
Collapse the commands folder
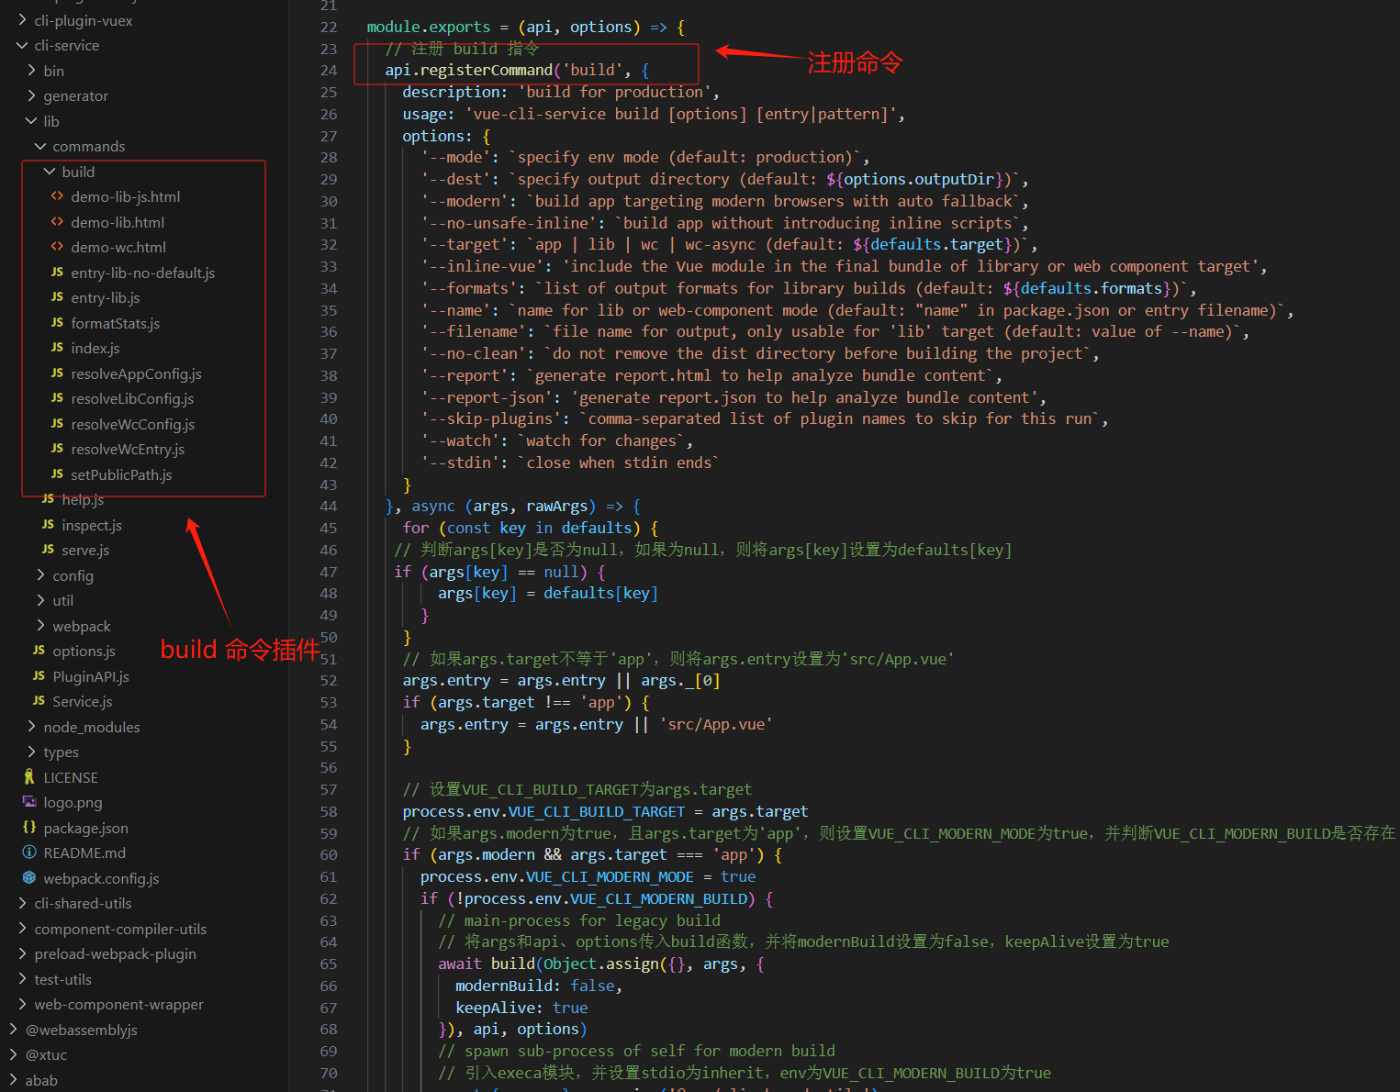40,146
